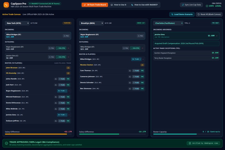
Task: Click TPE button for Mitchell Robinson
Action: tap(68, 97)
